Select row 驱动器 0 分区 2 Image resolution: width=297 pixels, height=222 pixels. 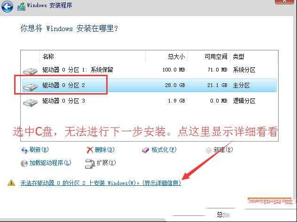click(x=149, y=85)
